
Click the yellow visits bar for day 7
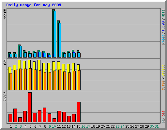point(38,75)
